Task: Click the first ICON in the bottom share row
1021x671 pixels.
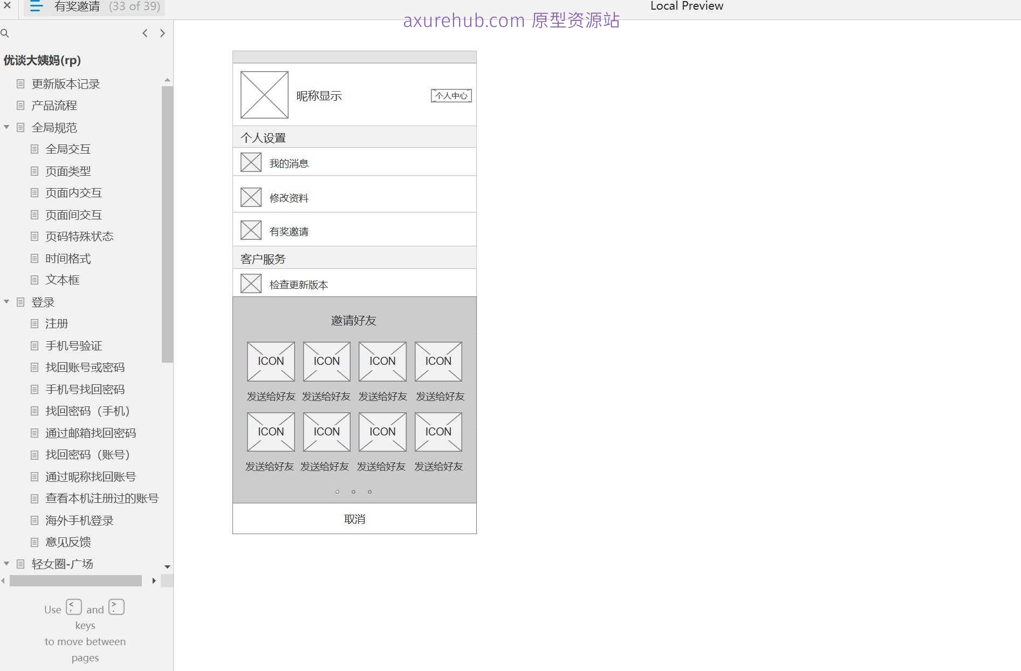Action: pyautogui.click(x=271, y=432)
